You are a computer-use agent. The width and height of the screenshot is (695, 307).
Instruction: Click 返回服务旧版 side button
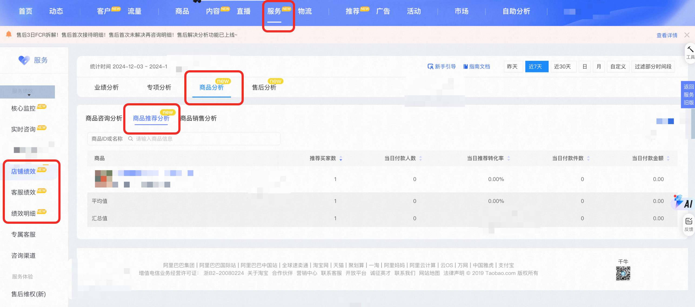coord(688,95)
